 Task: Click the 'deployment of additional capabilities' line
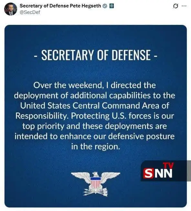click(x=94, y=95)
